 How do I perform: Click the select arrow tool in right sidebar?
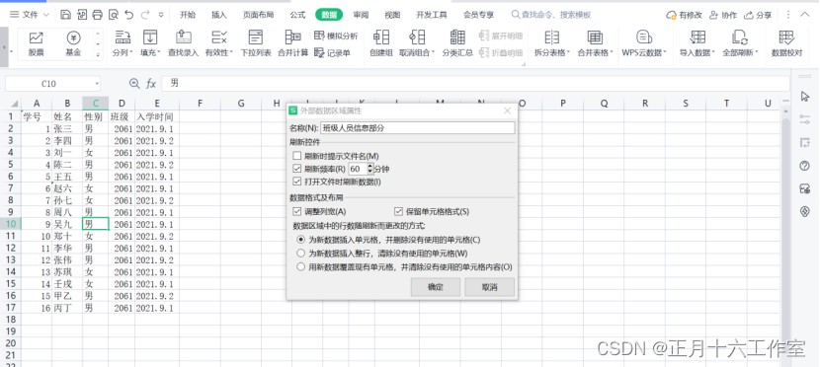pos(805,97)
